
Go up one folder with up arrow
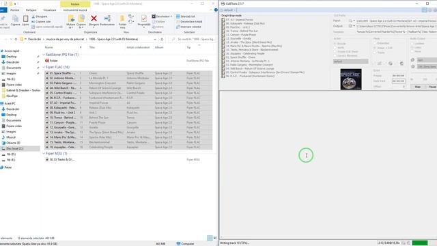(16, 40)
